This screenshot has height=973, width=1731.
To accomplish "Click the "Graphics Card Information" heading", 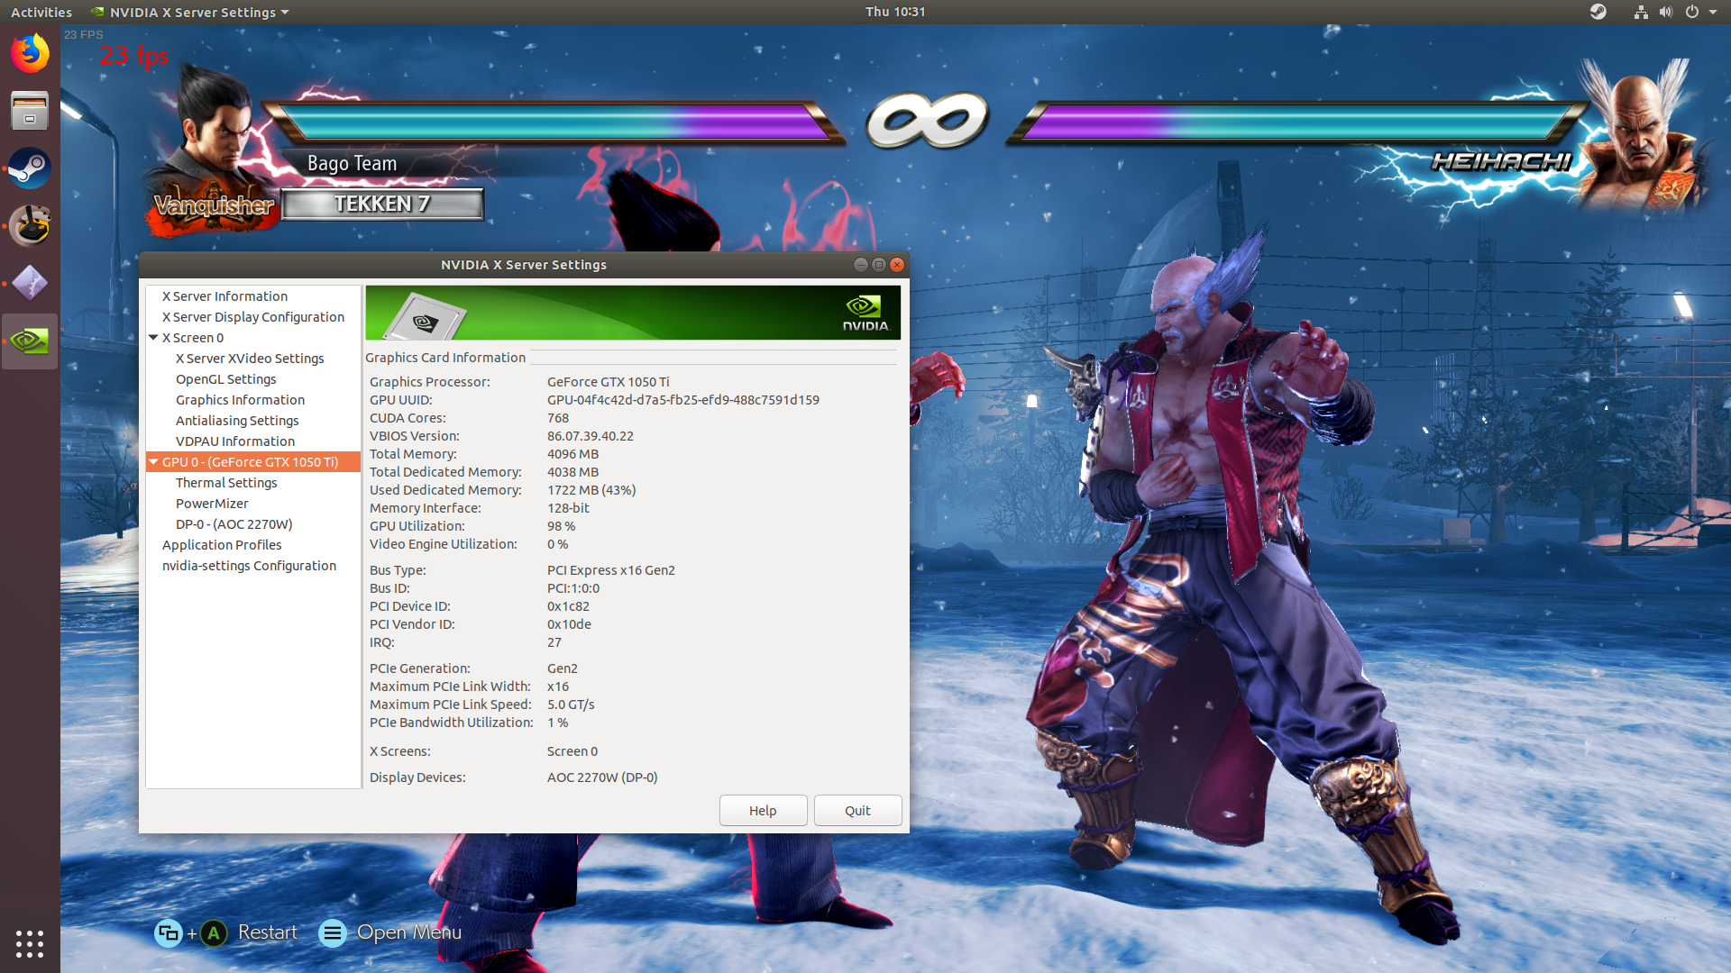I will [445, 358].
